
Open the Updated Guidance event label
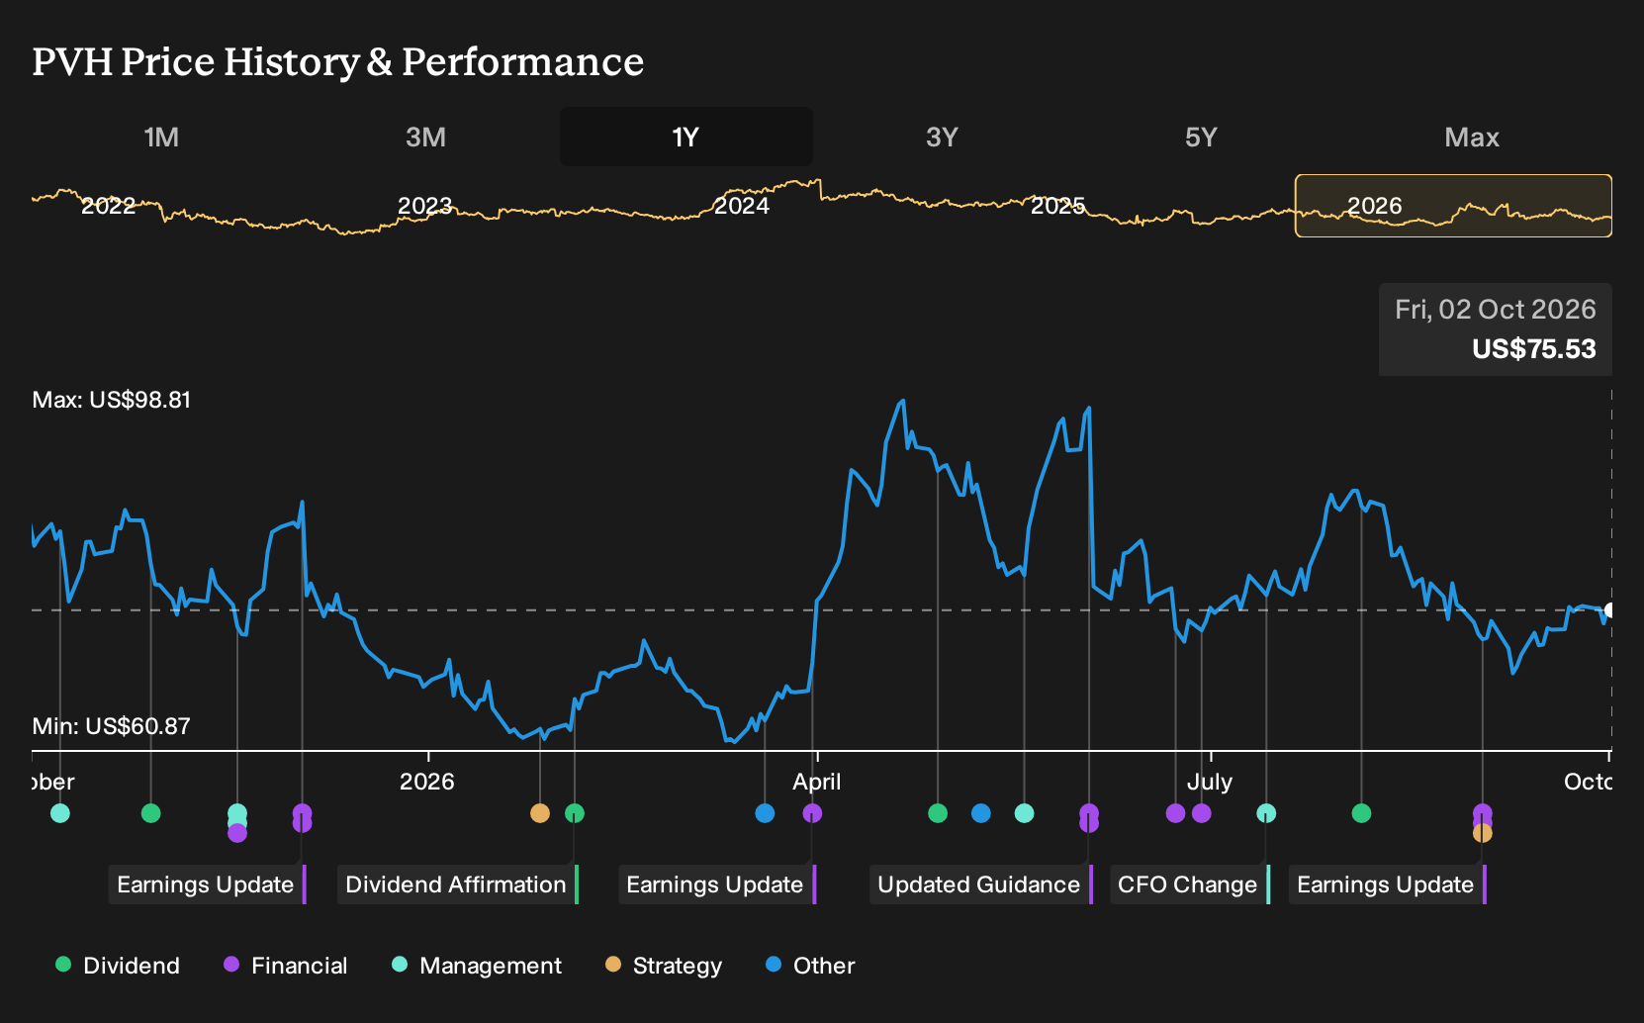click(x=981, y=884)
